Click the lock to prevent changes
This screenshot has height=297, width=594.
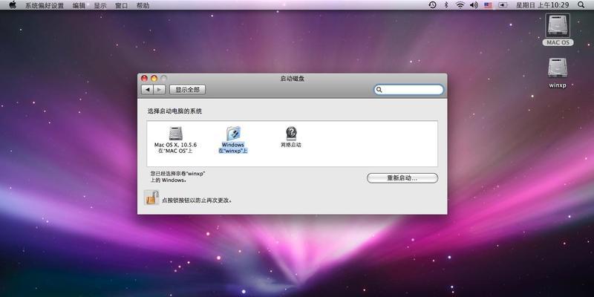pos(151,198)
